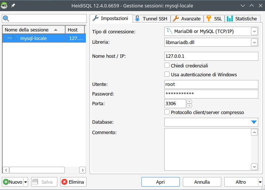Minimize window using title bar down chevron

pos(243,6)
